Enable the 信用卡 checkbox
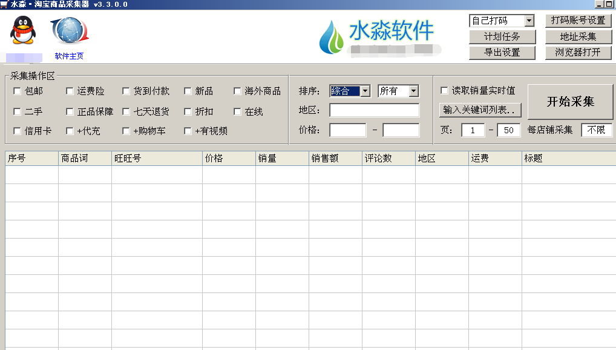 pos(18,131)
